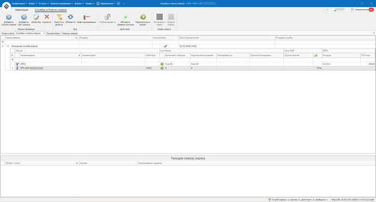Image resolution: width=376 pixels, height=202 pixels.
Task: Click COM-порт column header
Action: [x=152, y=56]
